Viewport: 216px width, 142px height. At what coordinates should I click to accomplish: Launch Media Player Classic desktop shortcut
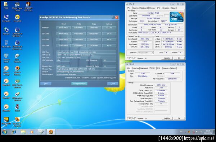coord(17,6)
